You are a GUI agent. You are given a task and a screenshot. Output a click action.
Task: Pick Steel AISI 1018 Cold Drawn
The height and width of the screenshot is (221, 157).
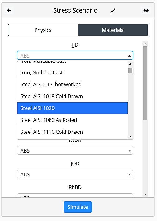[73, 96]
